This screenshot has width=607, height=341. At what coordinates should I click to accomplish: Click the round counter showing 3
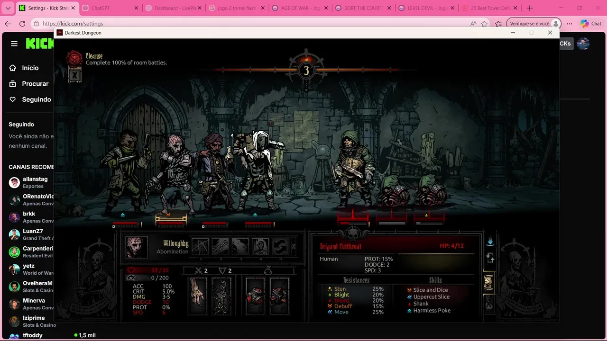(306, 71)
